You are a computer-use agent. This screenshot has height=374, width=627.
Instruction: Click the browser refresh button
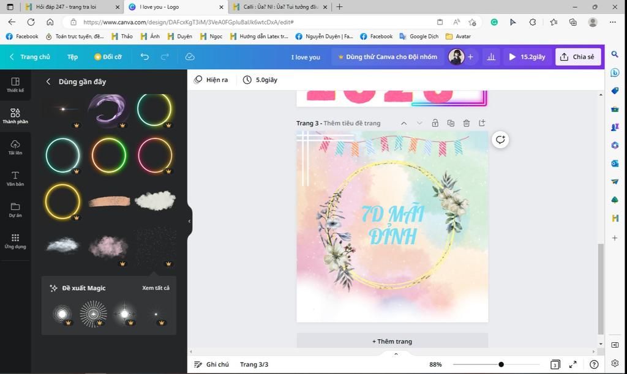[31, 22]
